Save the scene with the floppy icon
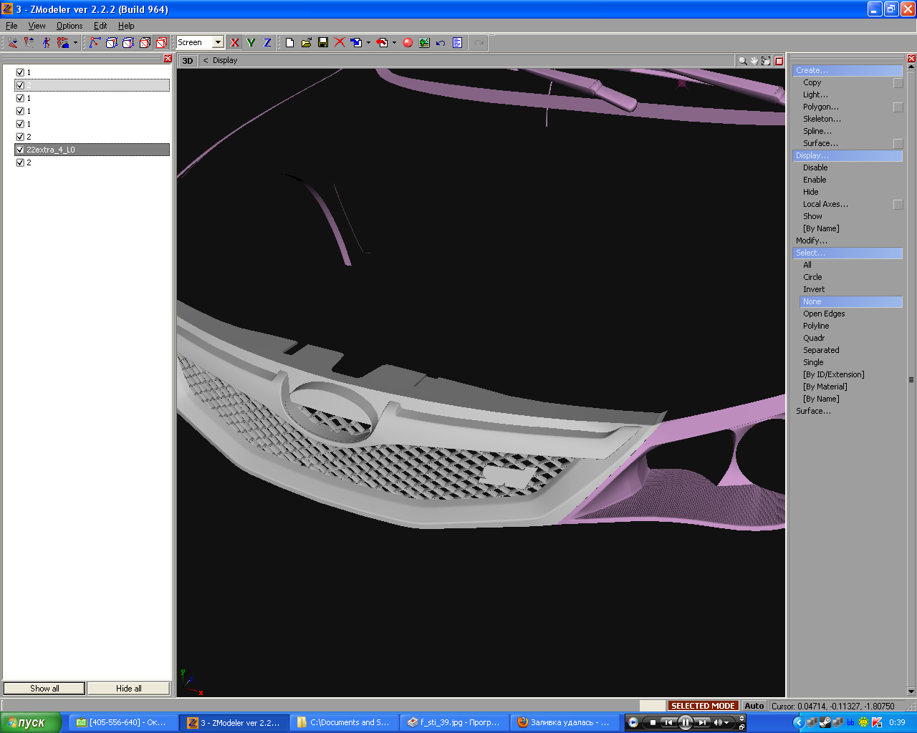Image resolution: width=917 pixels, height=733 pixels. (x=323, y=43)
